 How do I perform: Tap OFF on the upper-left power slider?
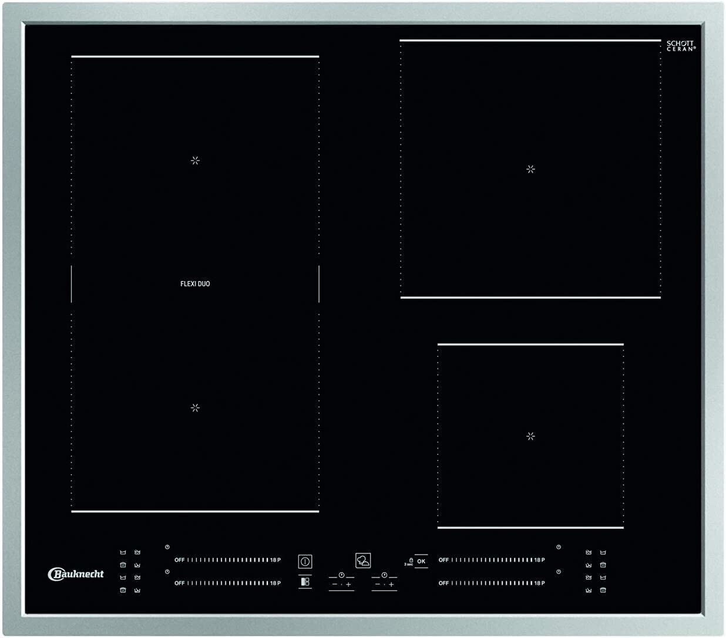(x=179, y=560)
